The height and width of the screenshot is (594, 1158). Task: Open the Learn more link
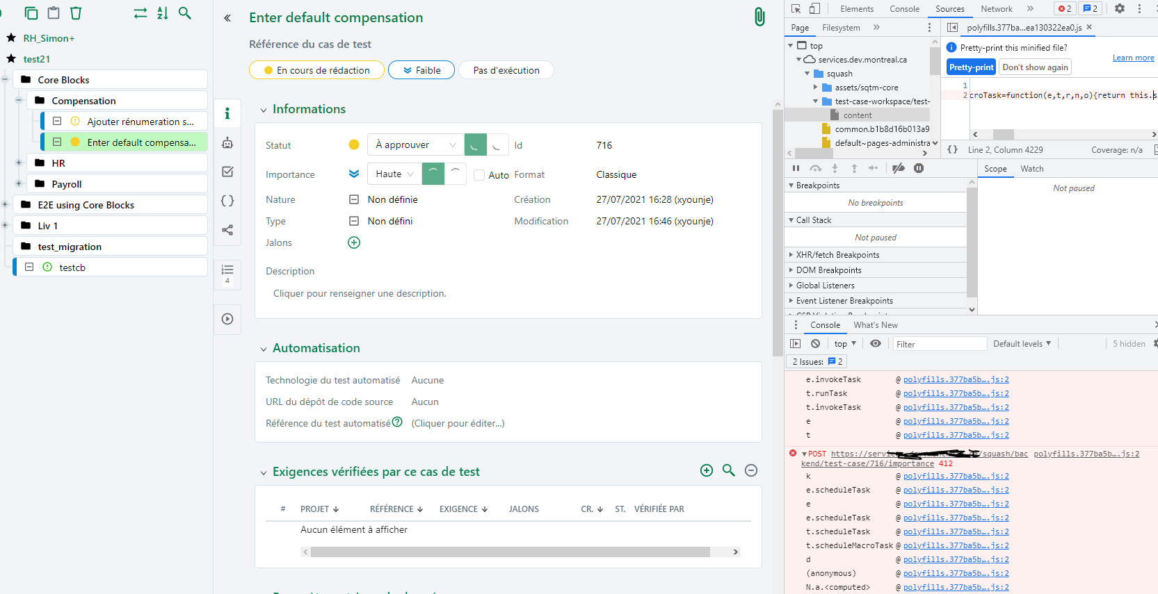1133,58
